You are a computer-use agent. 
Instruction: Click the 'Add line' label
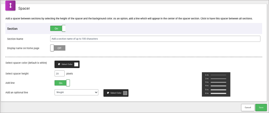(10, 83)
